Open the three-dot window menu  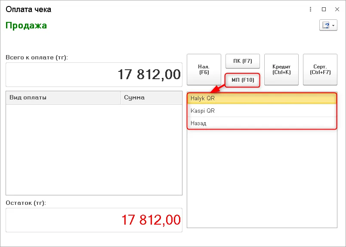click(x=310, y=9)
